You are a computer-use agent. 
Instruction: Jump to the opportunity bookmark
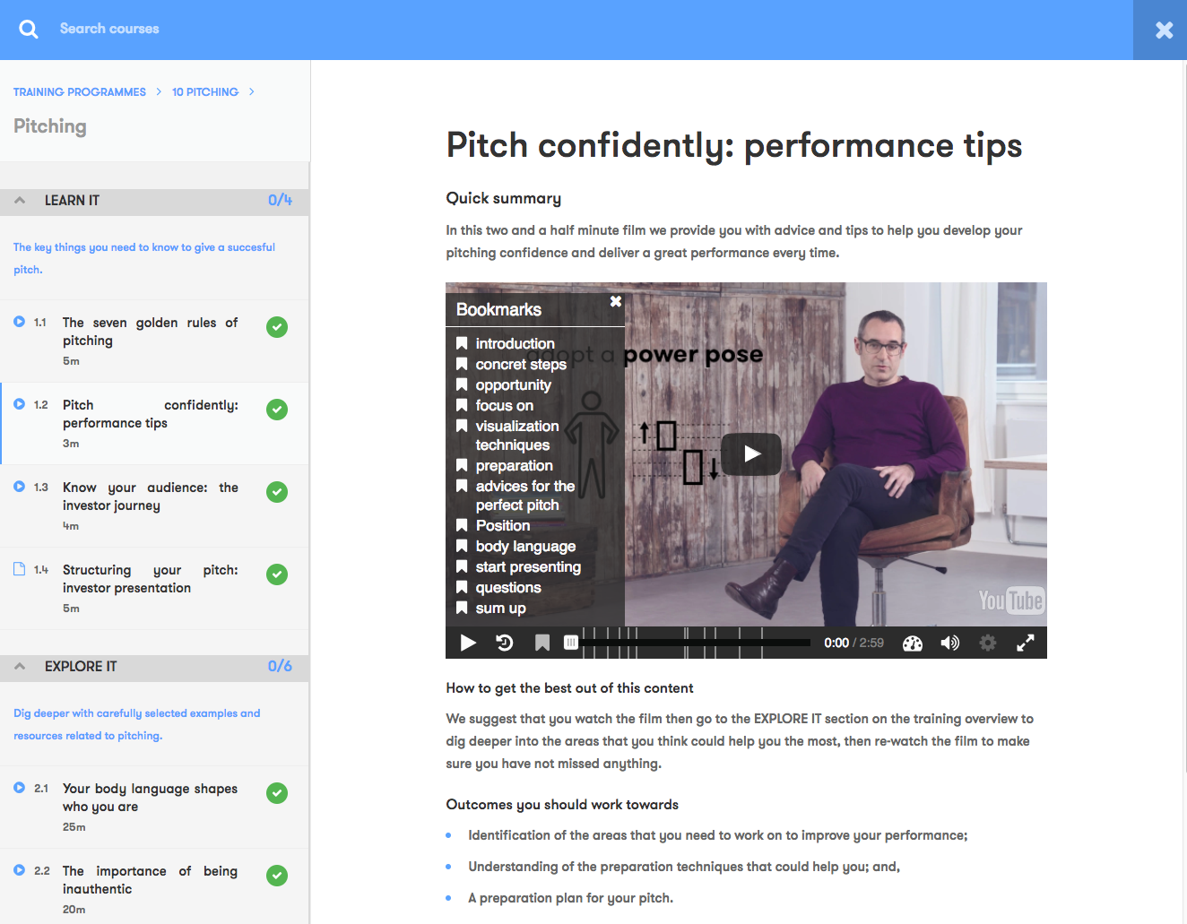tap(513, 384)
